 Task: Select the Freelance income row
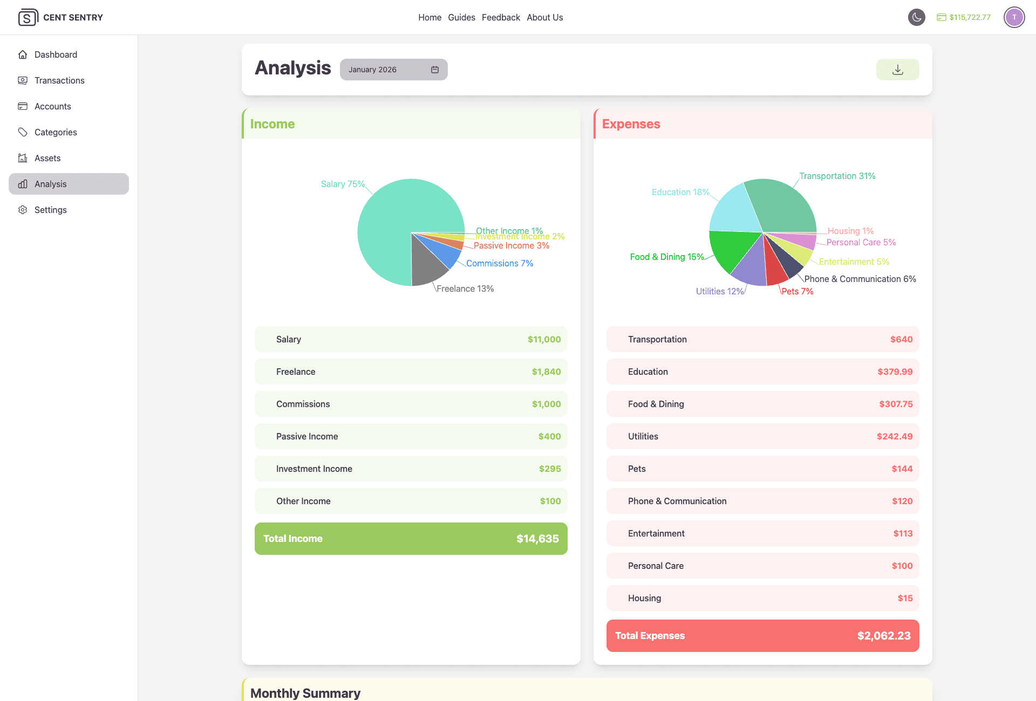tap(411, 372)
